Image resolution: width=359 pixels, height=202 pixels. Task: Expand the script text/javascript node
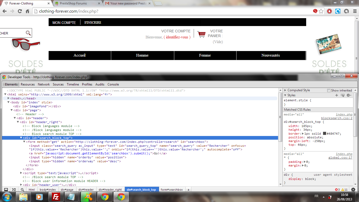point(21,173)
